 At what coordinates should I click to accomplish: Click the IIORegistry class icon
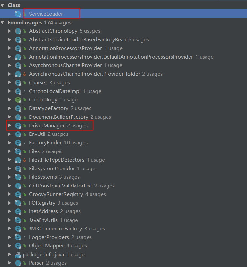pyautogui.click(x=18, y=203)
